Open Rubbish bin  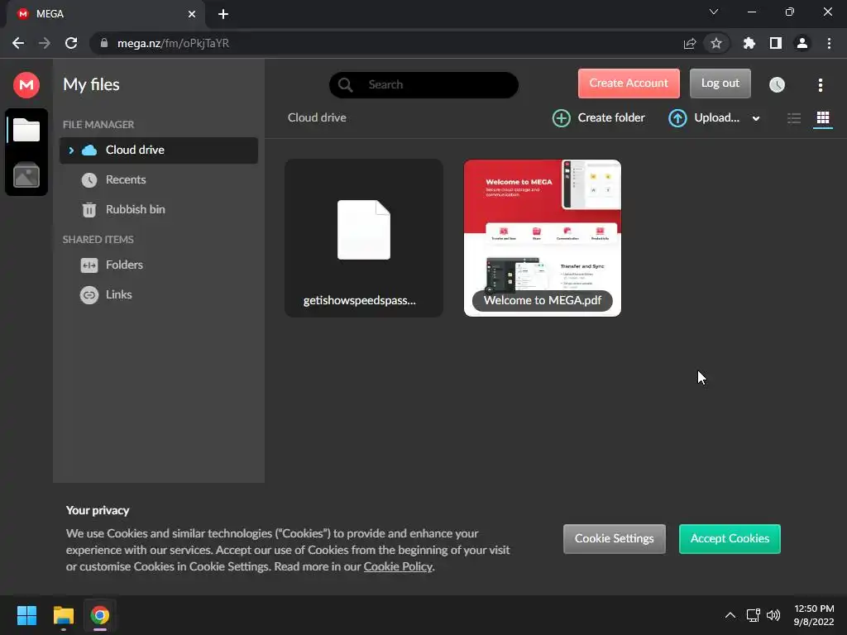click(135, 209)
